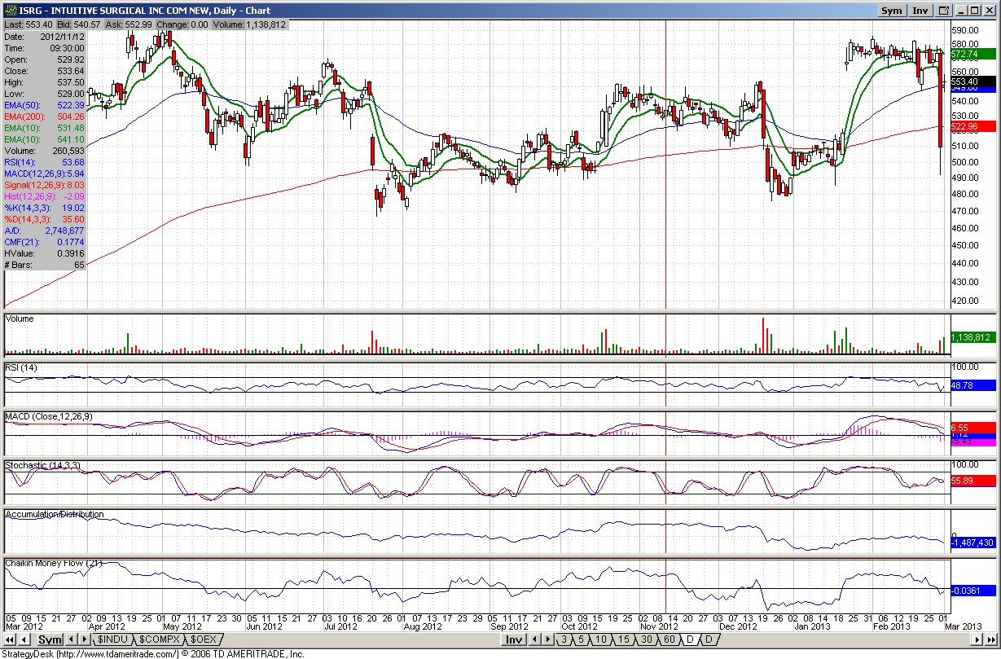Open the Sym button in the title bar
Screen dimensions: 1001x659
click(x=892, y=11)
